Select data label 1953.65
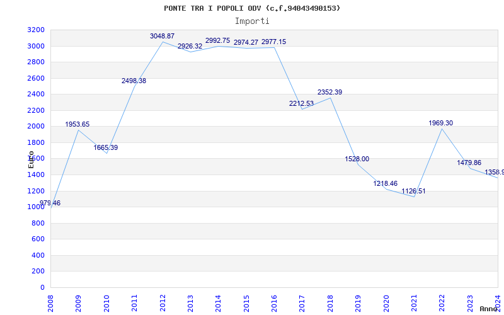Screen dimensions: 504x315 click(x=77, y=124)
